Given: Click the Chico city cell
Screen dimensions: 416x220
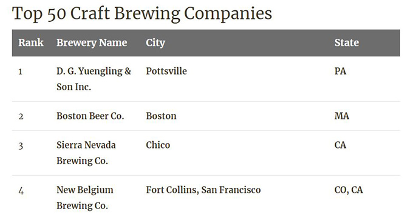Looking at the screenshot, I should [158, 145].
